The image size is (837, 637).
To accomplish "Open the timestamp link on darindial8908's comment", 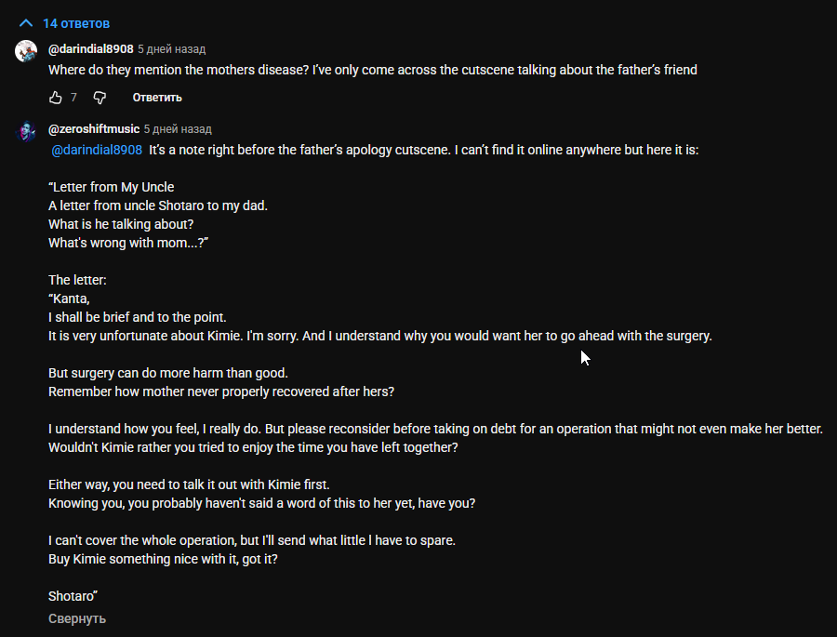I will [172, 48].
